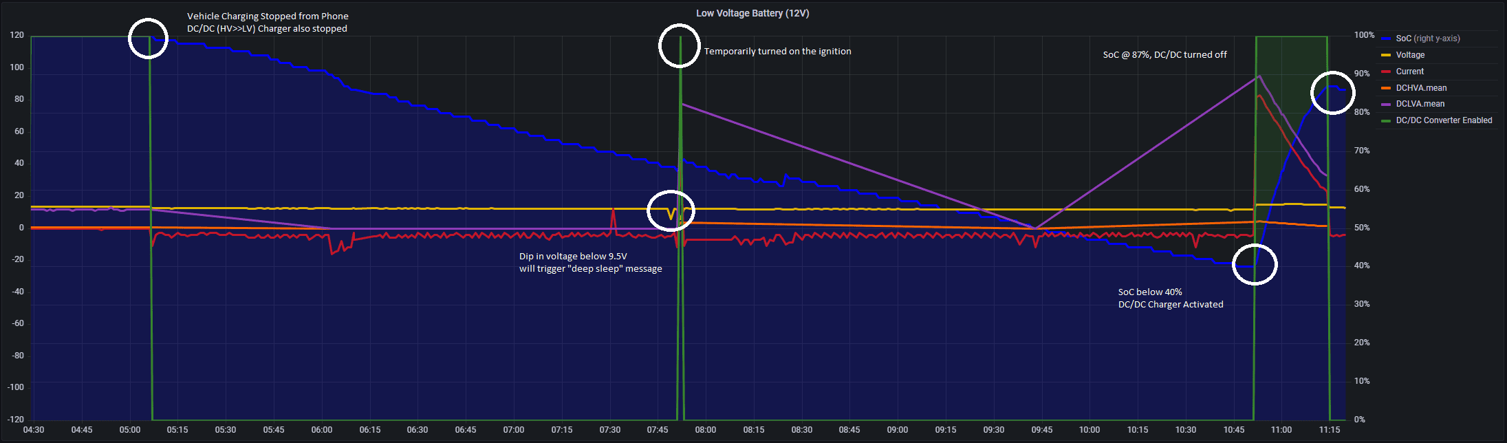
Task: Click the "Temporarily turned on the ignition" annotation
Action: pyautogui.click(x=777, y=52)
